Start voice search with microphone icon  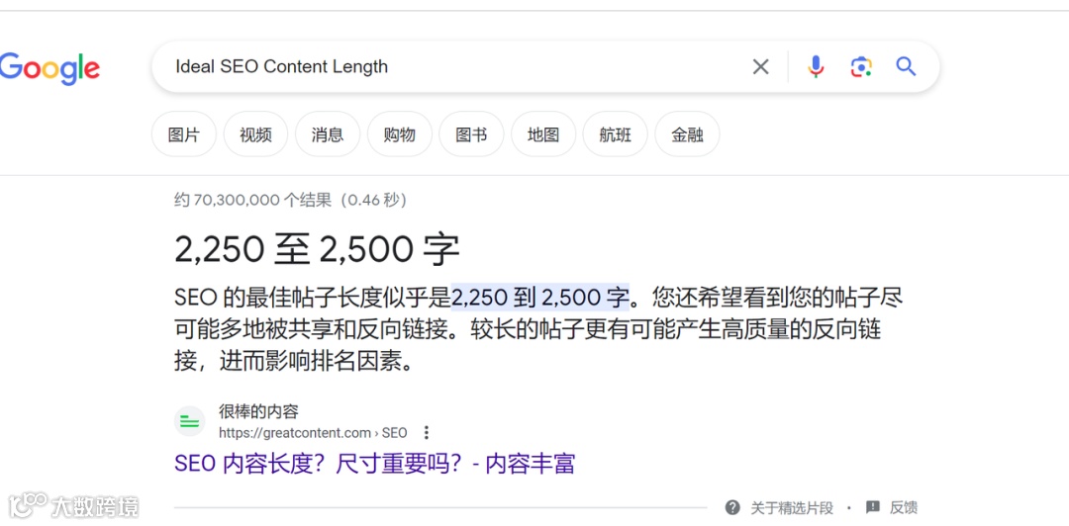(816, 67)
